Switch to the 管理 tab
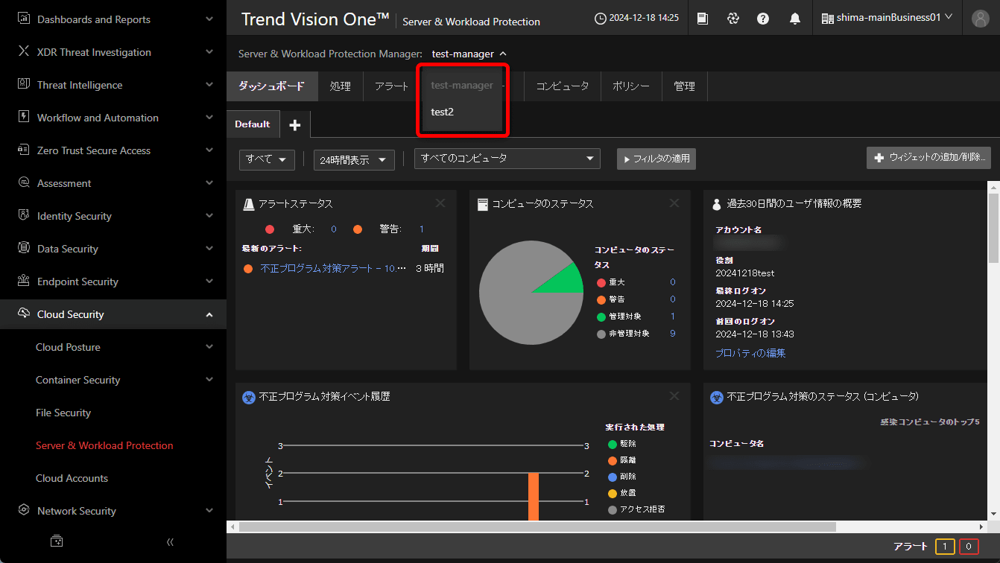Screen dimensions: 1000x563 (685, 86)
